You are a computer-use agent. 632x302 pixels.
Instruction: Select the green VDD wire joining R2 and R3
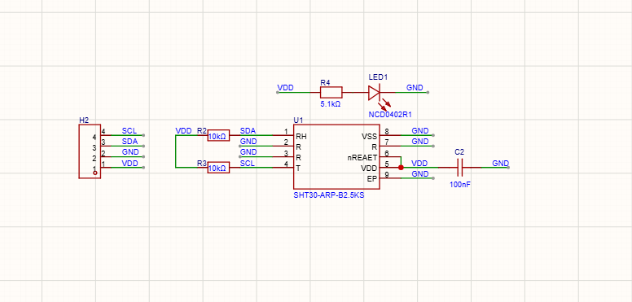click(x=176, y=151)
